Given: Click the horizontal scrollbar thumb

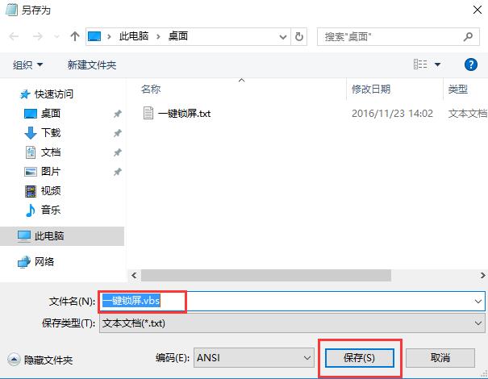Looking at the screenshot, I should pyautogui.click(x=266, y=276).
